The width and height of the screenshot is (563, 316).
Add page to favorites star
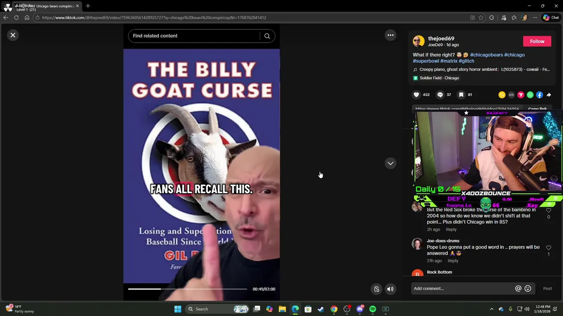(481, 18)
